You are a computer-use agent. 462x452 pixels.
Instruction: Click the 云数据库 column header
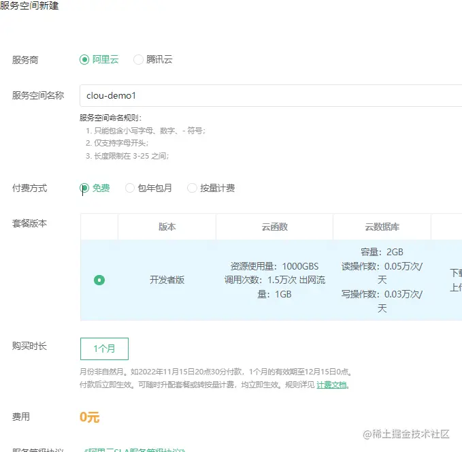(x=382, y=227)
